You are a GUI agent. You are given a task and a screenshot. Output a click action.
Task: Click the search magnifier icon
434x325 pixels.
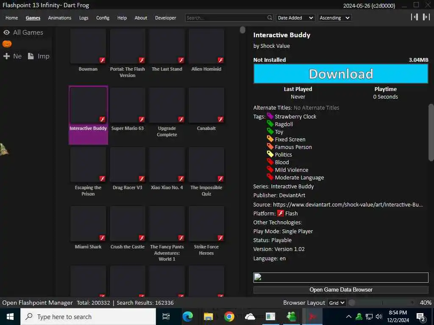pos(270,18)
